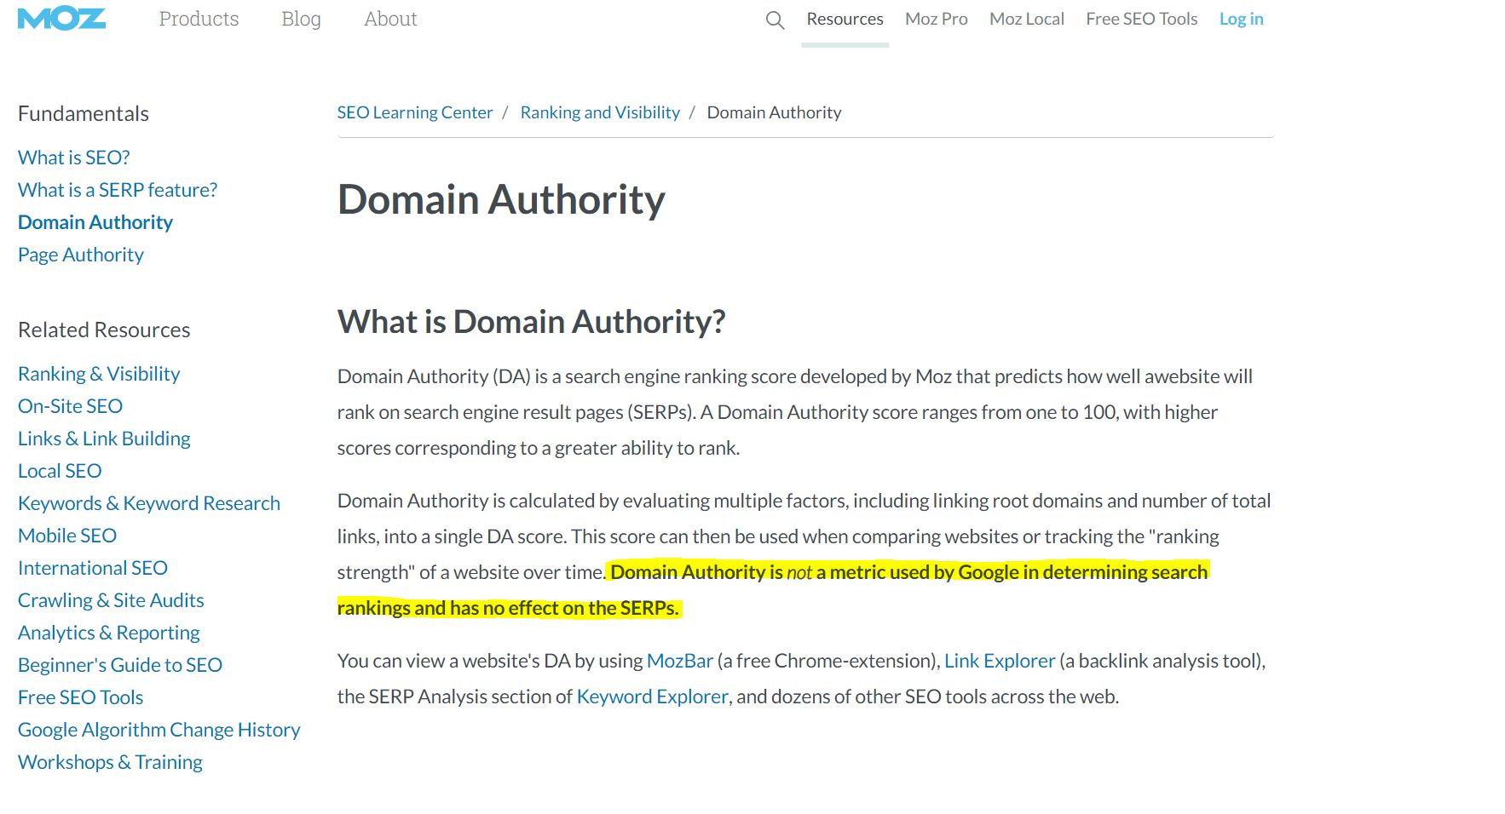
Task: Open International SEO sidebar link
Action: click(93, 568)
